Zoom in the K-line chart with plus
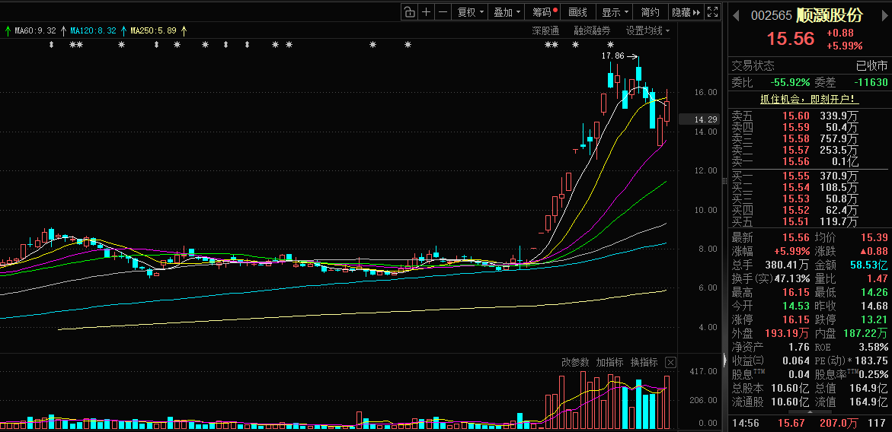 (x=426, y=12)
